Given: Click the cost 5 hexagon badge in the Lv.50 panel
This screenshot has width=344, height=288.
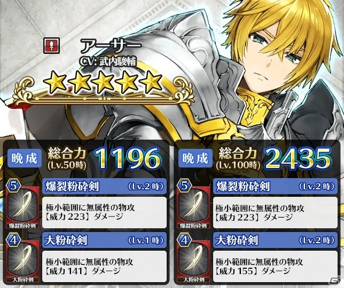Looking at the screenshot, I should click(x=13, y=186).
